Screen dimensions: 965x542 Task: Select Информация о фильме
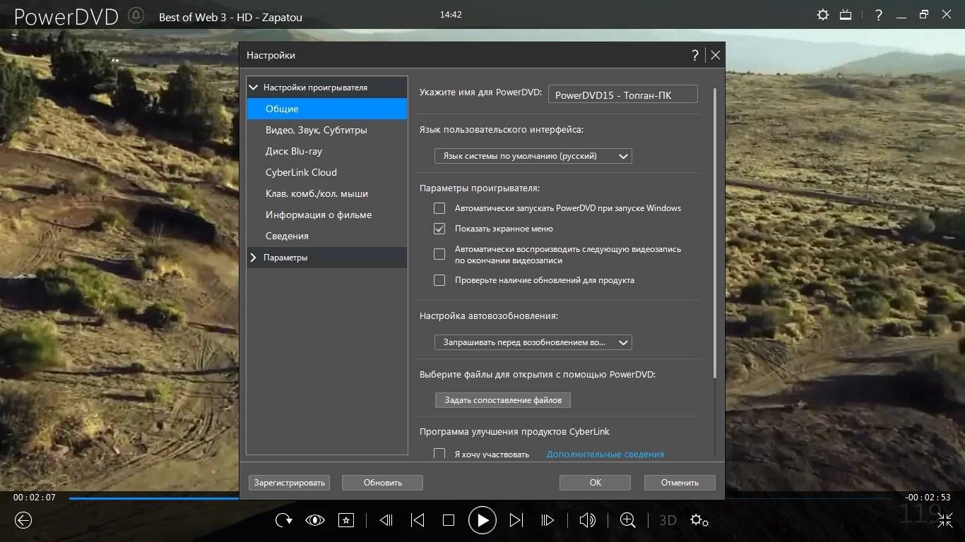click(327, 215)
